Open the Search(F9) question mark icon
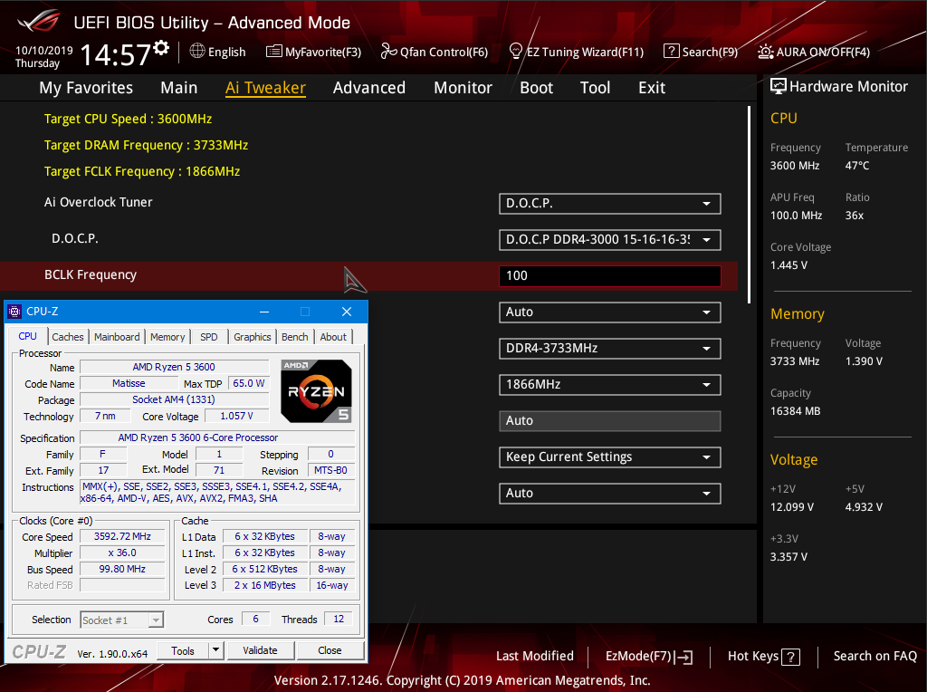The image size is (927, 692). [671, 52]
